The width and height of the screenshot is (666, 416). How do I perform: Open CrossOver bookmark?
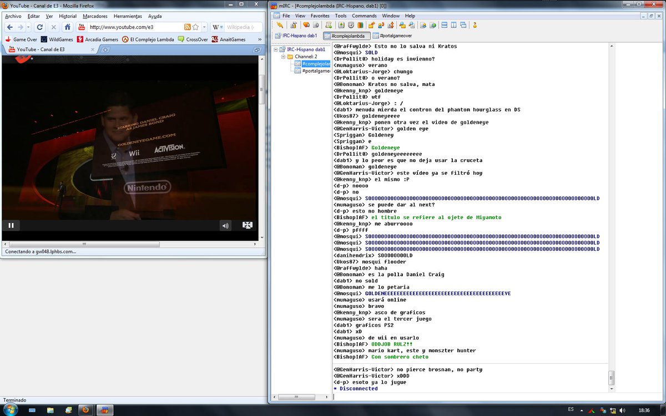tap(193, 39)
